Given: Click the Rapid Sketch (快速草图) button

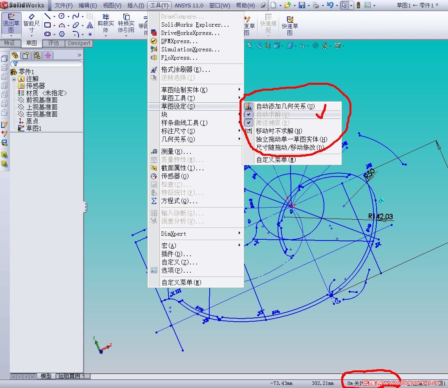Looking at the screenshot, I should 290,26.
